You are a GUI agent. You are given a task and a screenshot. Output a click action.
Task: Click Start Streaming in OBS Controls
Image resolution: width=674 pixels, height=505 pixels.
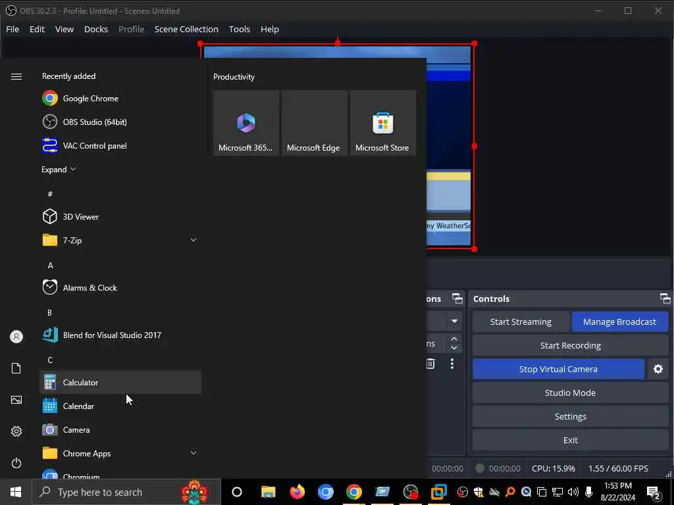click(x=521, y=322)
